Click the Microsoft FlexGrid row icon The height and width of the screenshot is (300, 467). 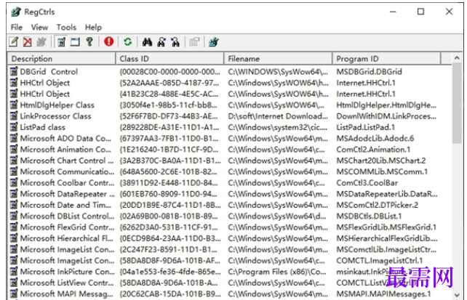[x=14, y=227]
